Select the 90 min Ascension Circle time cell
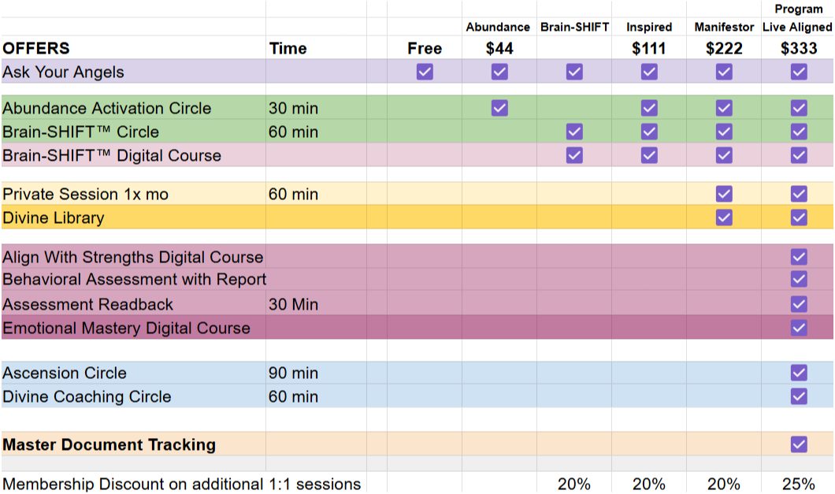Viewport: 835px width, 494px height. (x=317, y=373)
